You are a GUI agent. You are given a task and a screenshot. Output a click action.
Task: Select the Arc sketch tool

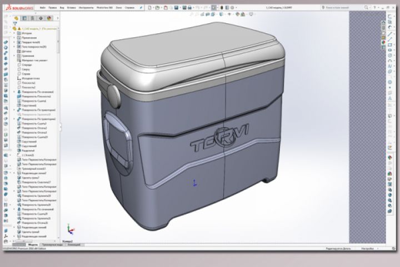tap(389, 61)
